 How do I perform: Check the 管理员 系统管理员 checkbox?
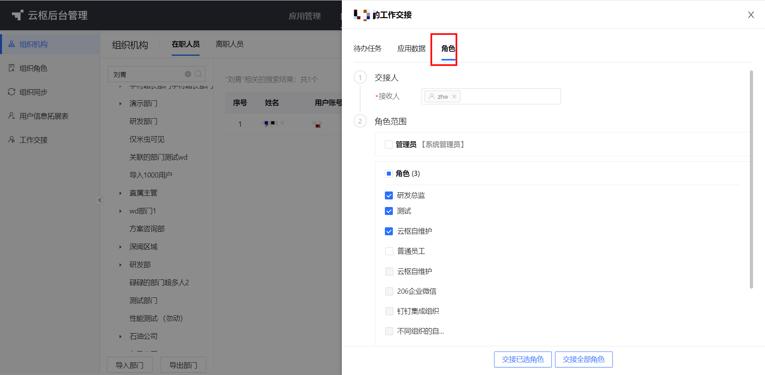coord(389,145)
